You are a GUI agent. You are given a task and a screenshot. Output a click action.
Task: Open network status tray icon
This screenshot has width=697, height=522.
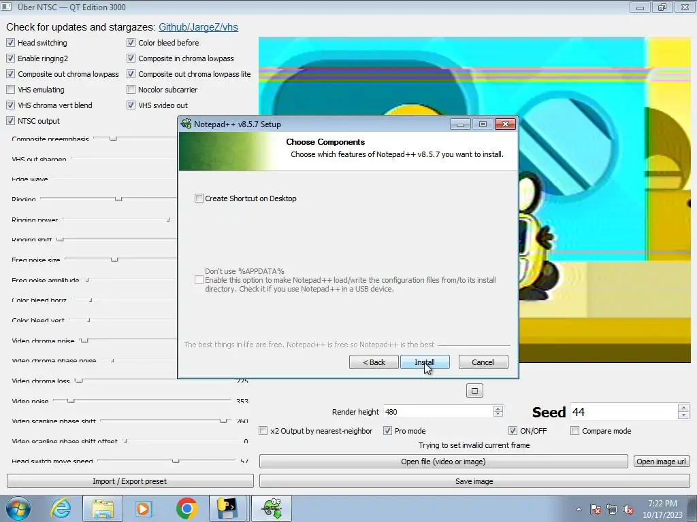612,509
